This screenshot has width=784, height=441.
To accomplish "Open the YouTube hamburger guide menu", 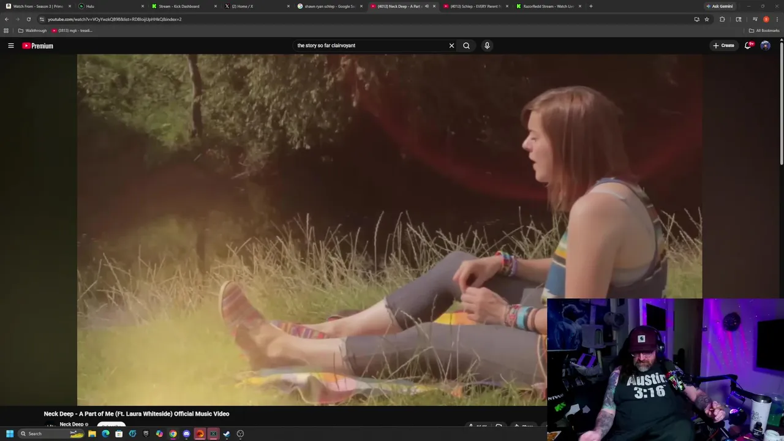I will [x=10, y=45].
